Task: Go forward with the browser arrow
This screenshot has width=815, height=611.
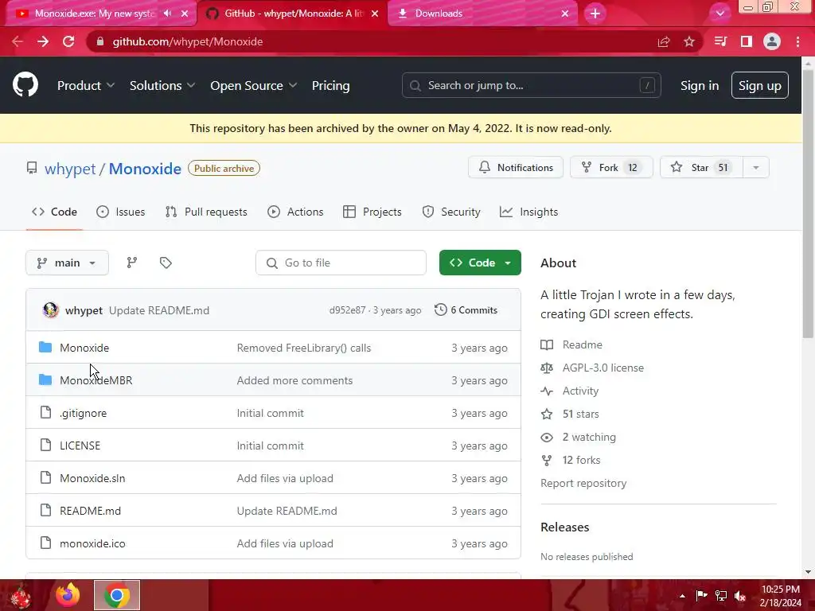Action: coord(43,41)
